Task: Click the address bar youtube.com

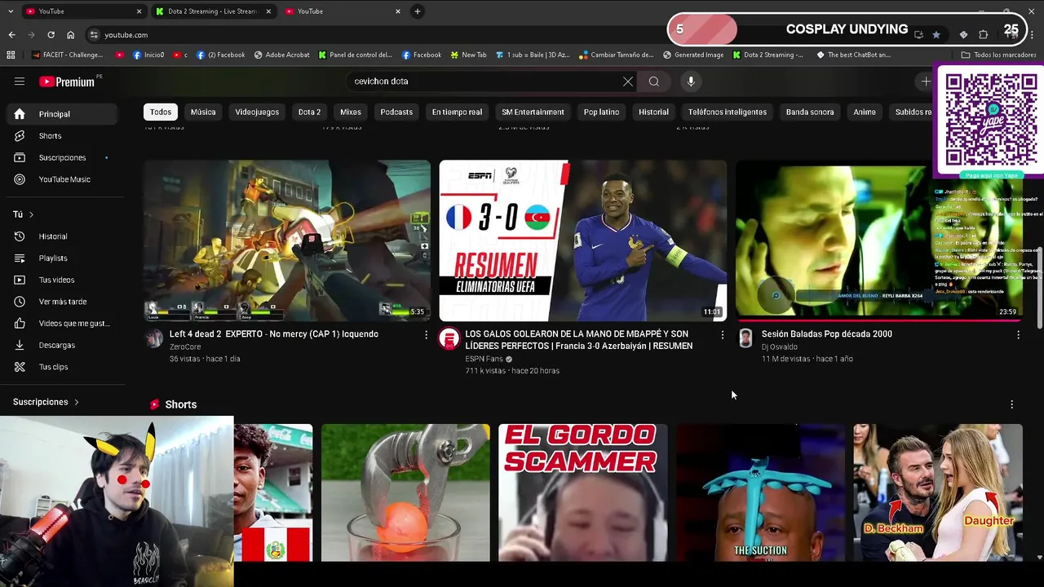Action: 126,35
